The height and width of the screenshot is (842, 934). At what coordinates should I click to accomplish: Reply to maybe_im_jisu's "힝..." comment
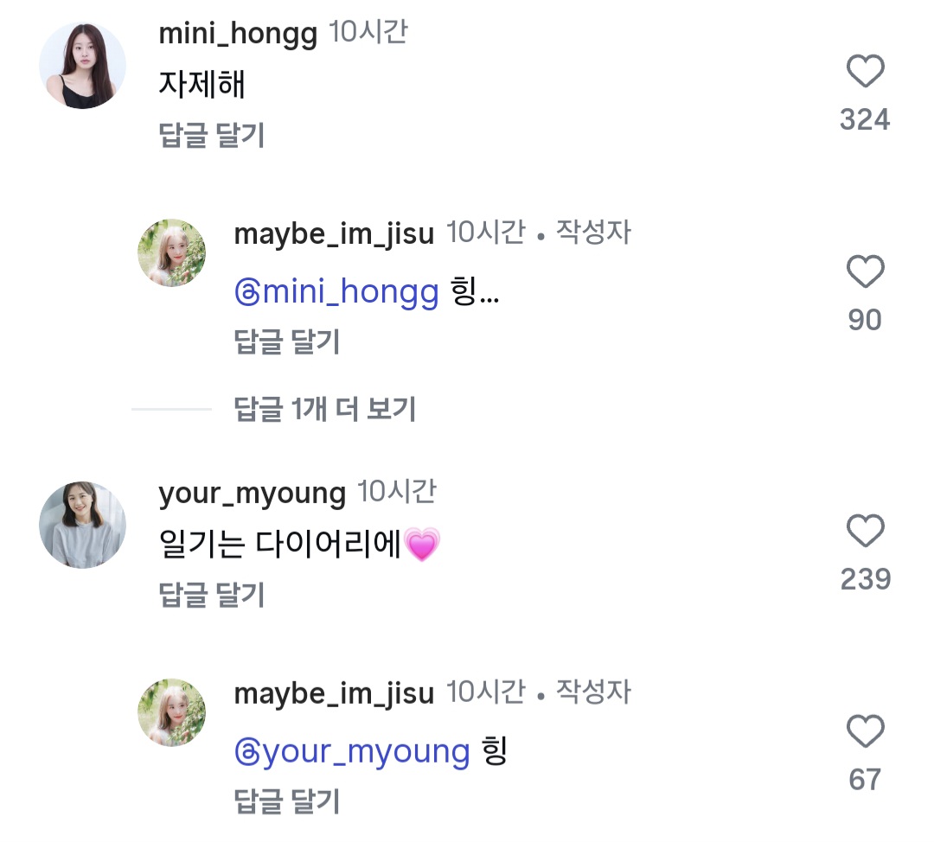[287, 342]
